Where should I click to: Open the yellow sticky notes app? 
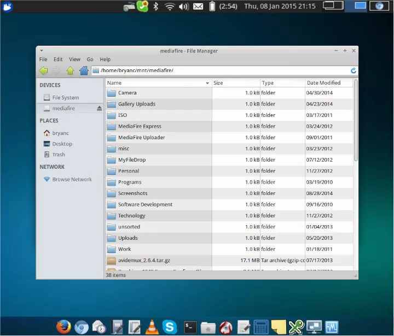point(279,327)
